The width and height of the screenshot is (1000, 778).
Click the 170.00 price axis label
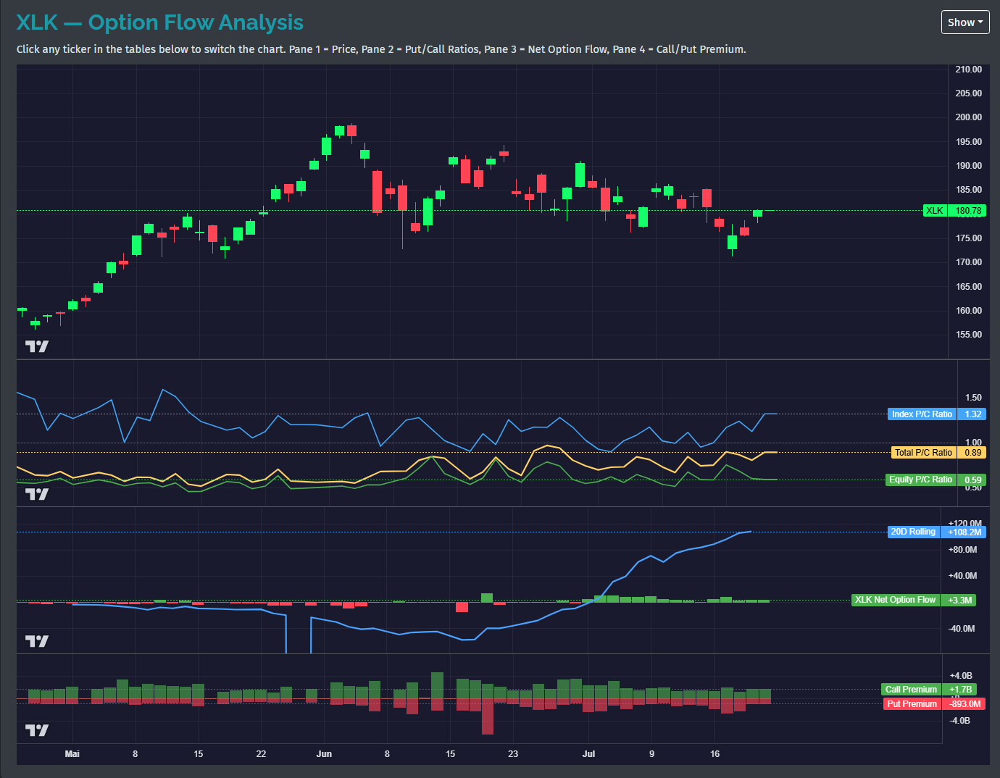point(968,262)
